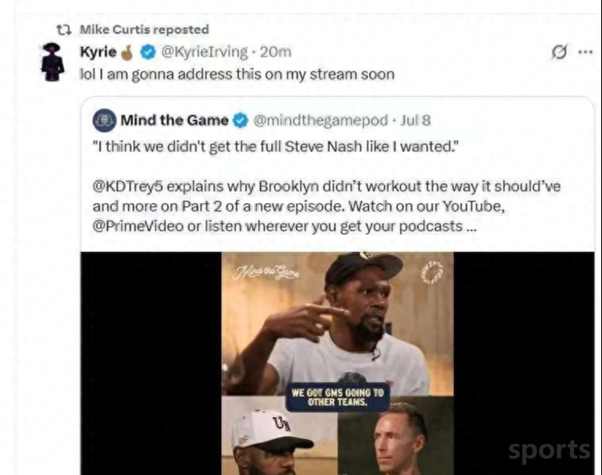Screen dimensions: 602x475
Task: Open the @KyrieIrving handle link
Action: (204, 52)
